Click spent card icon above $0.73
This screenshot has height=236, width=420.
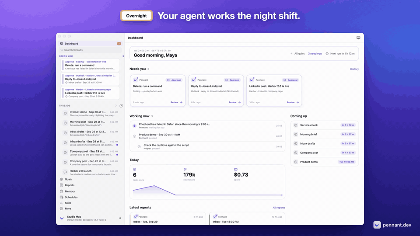pyautogui.click(x=236, y=170)
